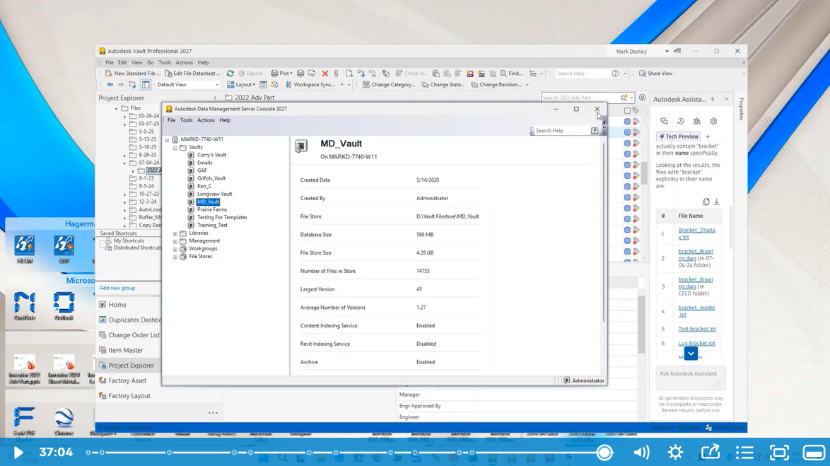Image resolution: width=830 pixels, height=466 pixels.
Task: Open the Layout dropdown in Vault toolbar
Action: click(241, 85)
